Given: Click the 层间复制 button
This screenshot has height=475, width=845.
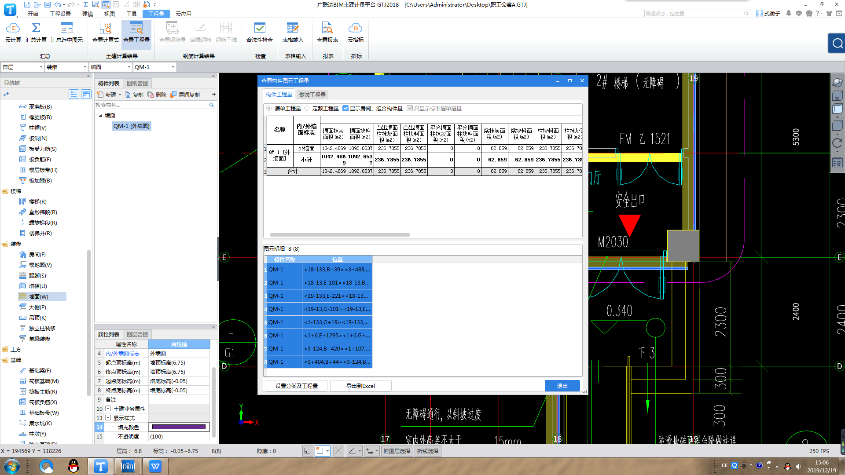Looking at the screenshot, I should 185,95.
